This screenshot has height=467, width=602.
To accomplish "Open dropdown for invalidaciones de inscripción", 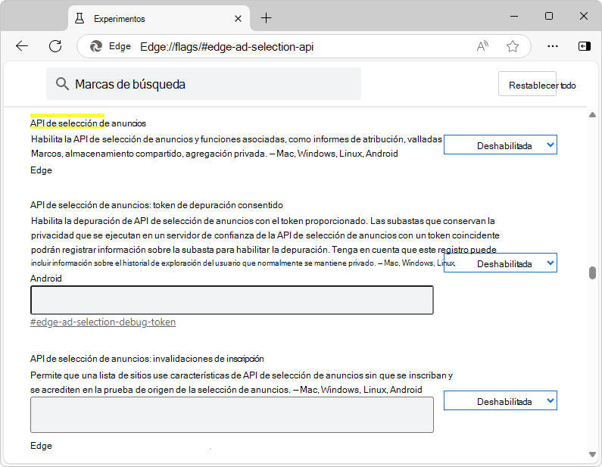I will pyautogui.click(x=500, y=401).
